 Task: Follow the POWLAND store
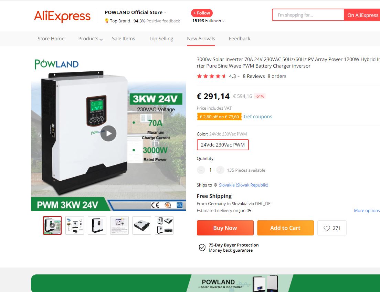click(202, 13)
